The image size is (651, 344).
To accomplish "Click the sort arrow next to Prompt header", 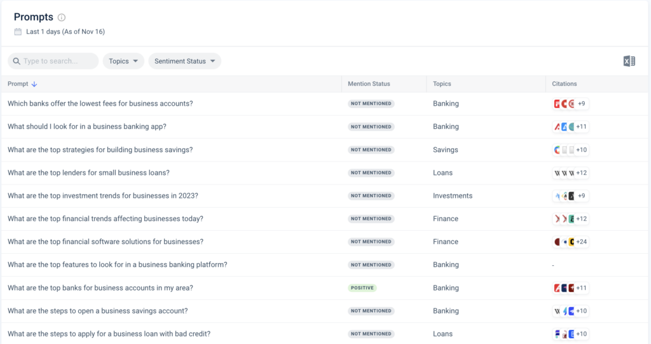I will point(34,84).
